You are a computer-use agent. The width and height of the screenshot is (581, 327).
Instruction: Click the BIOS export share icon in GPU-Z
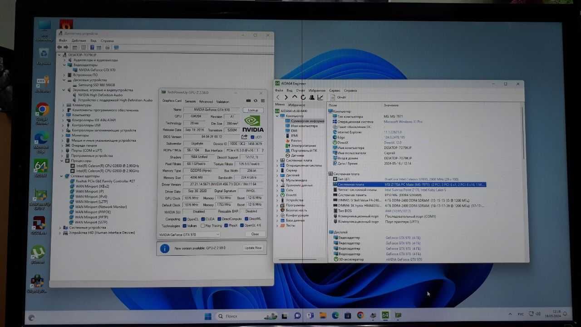pyautogui.click(x=245, y=137)
